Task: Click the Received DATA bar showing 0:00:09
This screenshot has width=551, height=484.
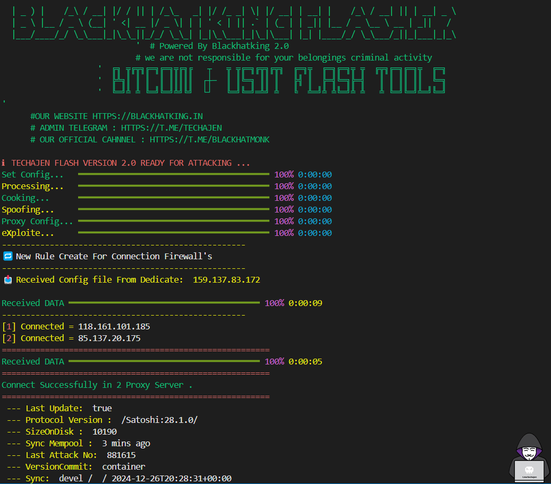Action: (164, 303)
